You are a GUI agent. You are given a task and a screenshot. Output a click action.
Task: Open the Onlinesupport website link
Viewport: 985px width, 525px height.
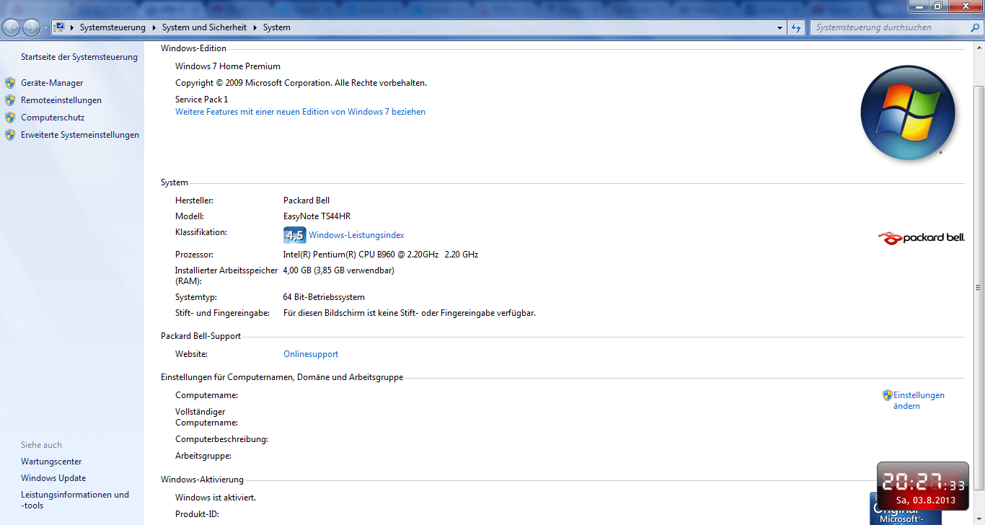coord(311,354)
